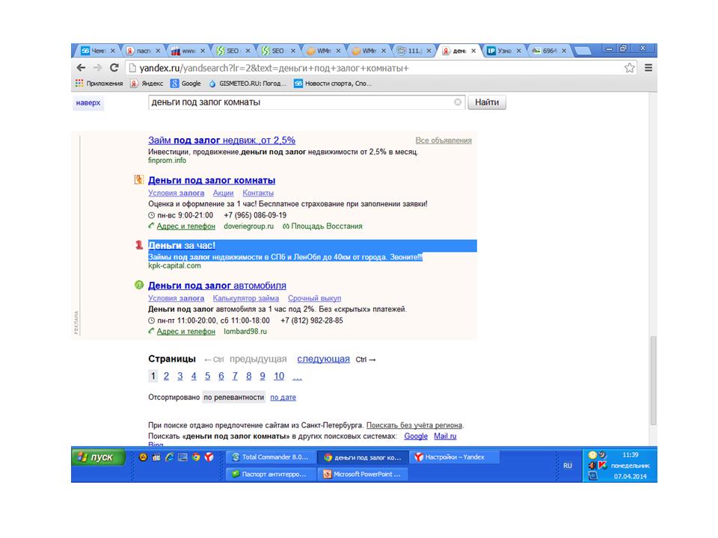Clear the search query with the X icon
This screenshot has height=538, width=718.
coord(458,102)
